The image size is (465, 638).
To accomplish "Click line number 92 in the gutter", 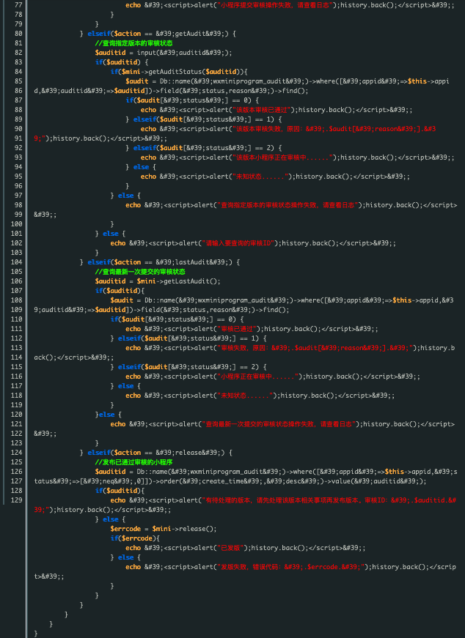I will pos(18,148).
